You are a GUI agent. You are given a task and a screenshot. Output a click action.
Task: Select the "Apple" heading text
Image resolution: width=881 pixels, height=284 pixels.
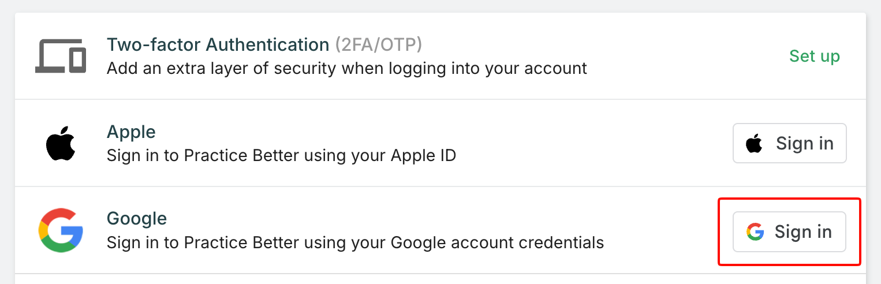[131, 132]
